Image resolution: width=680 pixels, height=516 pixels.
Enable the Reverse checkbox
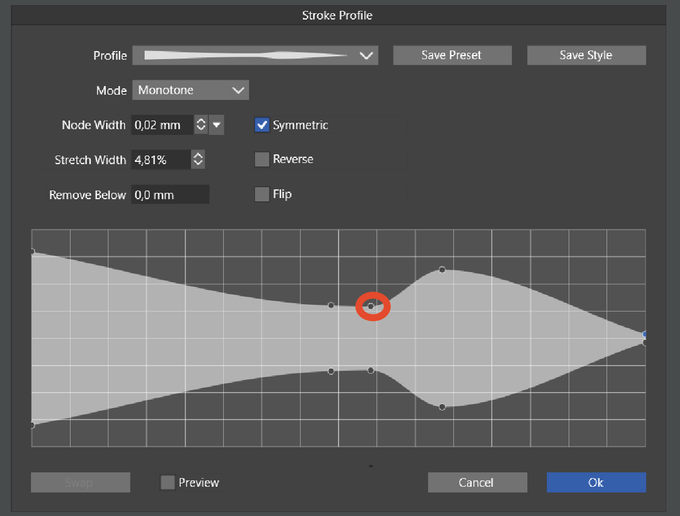(262, 160)
